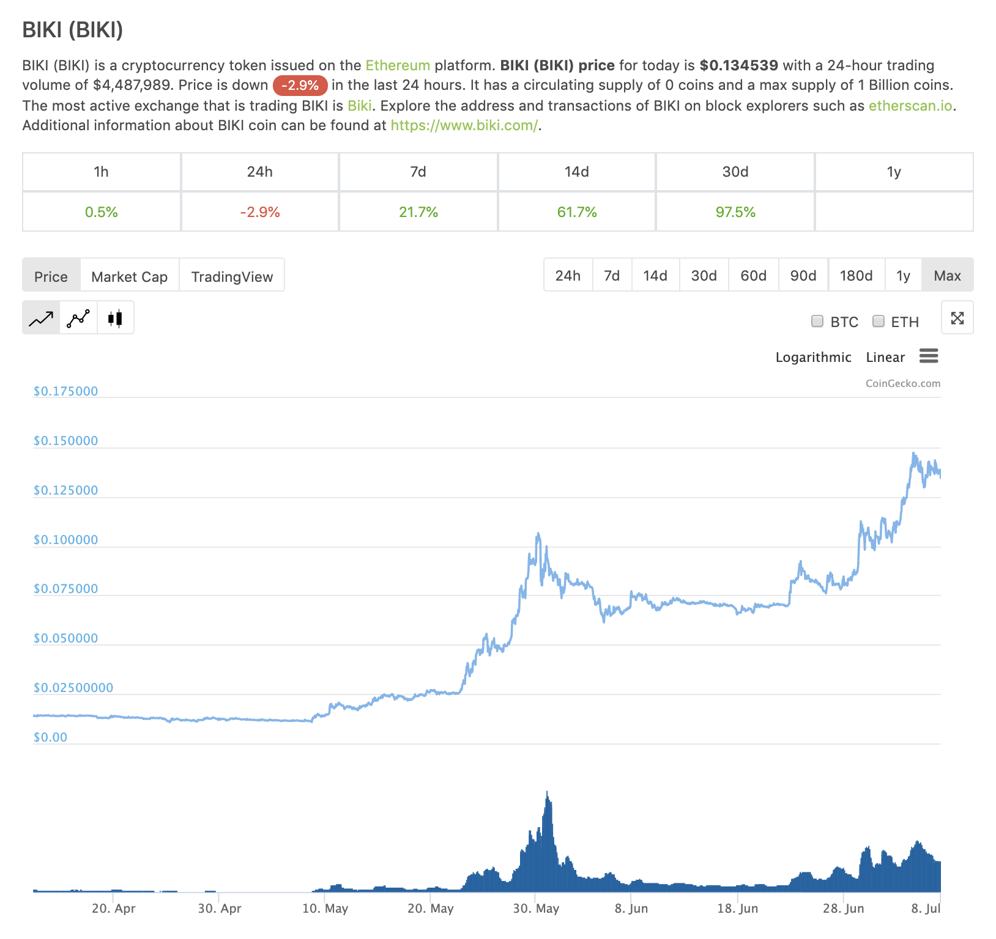The width and height of the screenshot is (996, 939).
Task: Set chart range to 30d
Action: tap(704, 276)
